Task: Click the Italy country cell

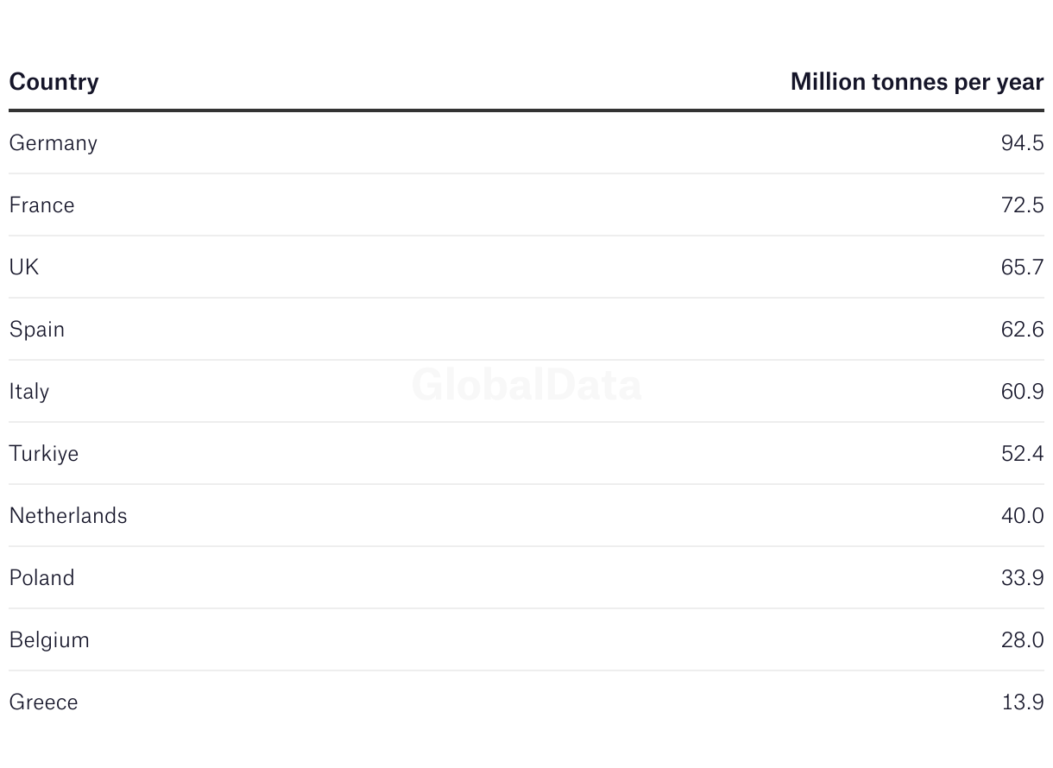Action: (x=29, y=392)
